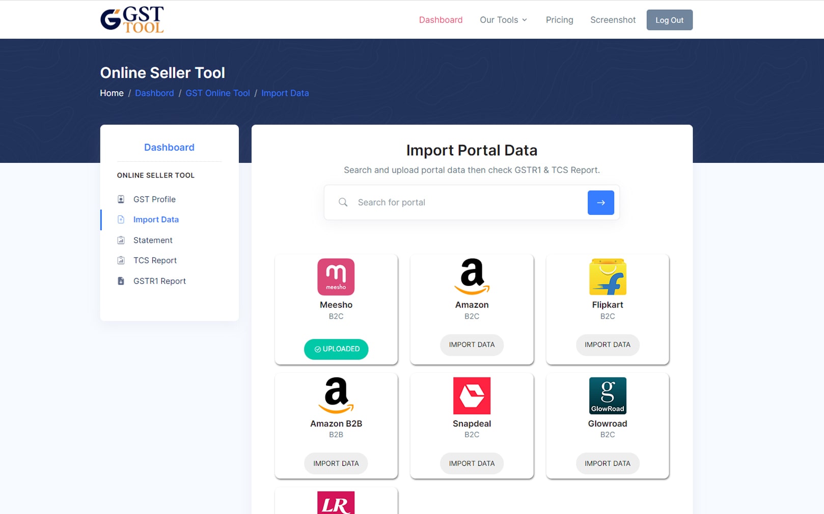Click Import Data for Amazon B2C
Image resolution: width=824 pixels, height=514 pixels.
tap(472, 345)
